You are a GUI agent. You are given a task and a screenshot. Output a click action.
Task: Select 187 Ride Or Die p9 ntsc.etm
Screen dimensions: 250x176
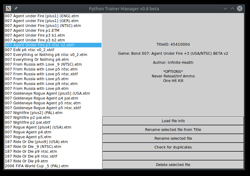click(x=53, y=152)
